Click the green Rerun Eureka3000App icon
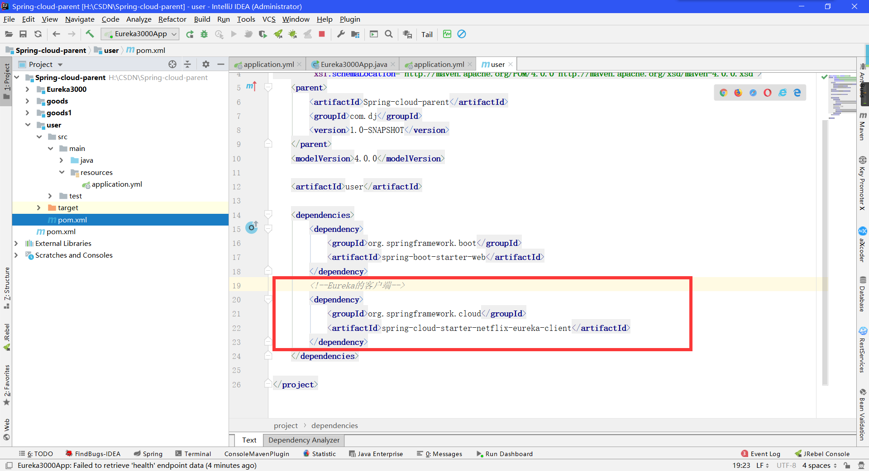Screen dimensions: 869x471 coord(190,34)
